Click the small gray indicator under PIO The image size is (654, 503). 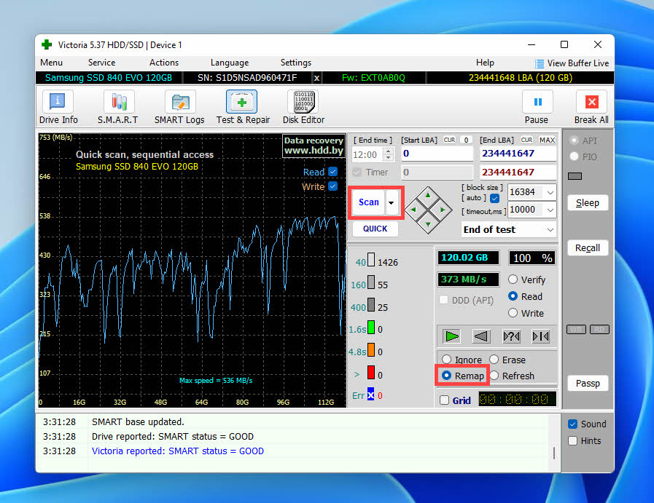point(575,176)
